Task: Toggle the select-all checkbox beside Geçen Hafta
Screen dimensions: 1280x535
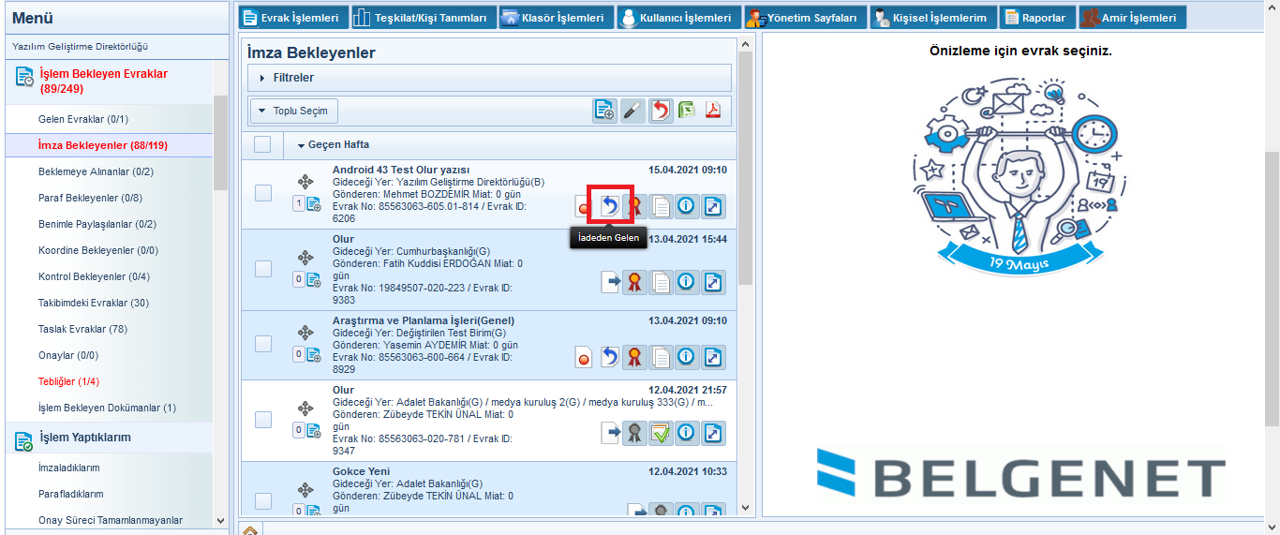Action: pyautogui.click(x=262, y=144)
